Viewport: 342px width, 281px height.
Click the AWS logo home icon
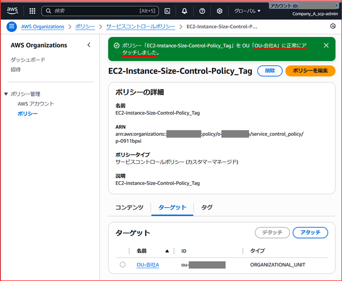12,11
